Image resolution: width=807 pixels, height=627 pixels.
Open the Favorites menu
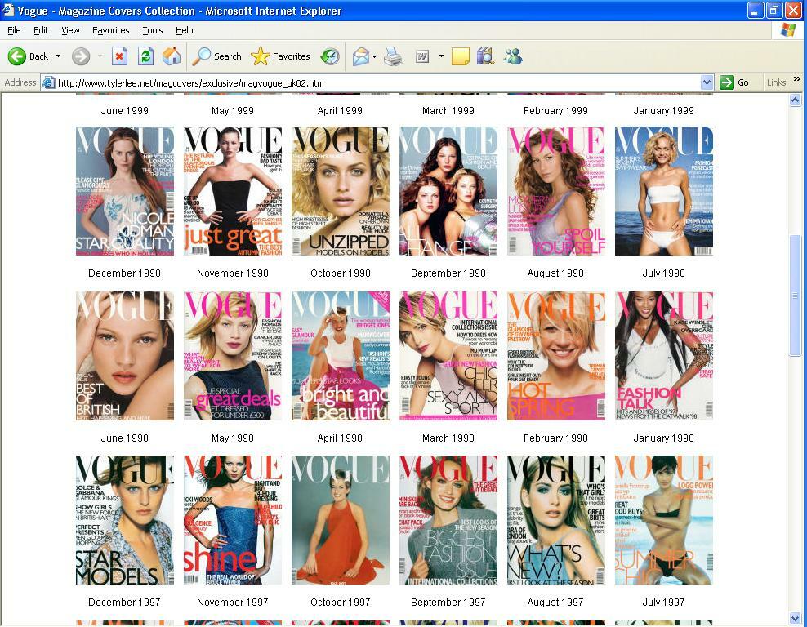coord(110,30)
